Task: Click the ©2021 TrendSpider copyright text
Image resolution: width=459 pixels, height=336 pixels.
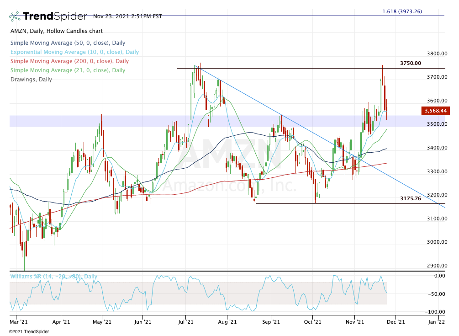Action: 29,332
